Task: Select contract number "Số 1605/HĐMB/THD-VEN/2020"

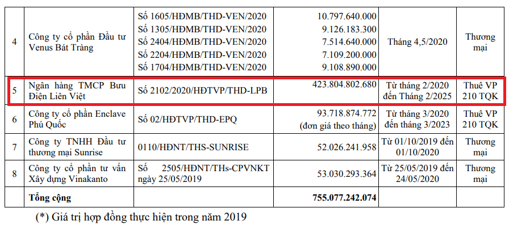Action: point(202,16)
